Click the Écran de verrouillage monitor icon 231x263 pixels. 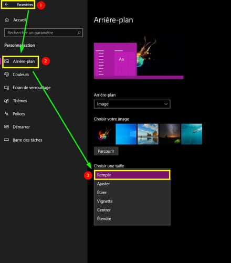(x=7, y=88)
